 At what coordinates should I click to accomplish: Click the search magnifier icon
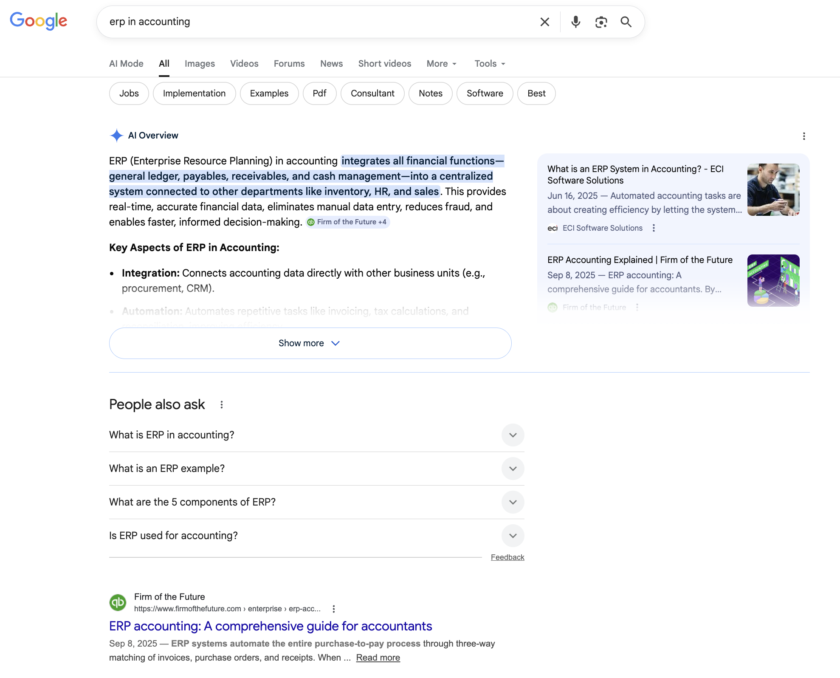point(626,22)
